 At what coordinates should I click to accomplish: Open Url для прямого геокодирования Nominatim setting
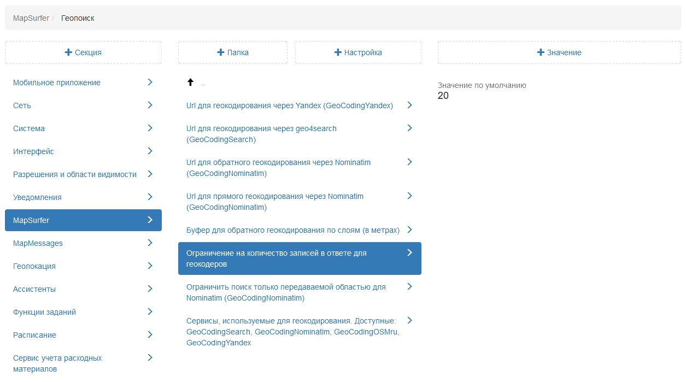pos(300,202)
